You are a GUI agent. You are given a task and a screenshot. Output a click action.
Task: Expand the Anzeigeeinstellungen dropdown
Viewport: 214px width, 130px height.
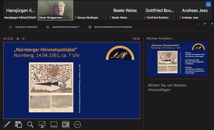63,27
